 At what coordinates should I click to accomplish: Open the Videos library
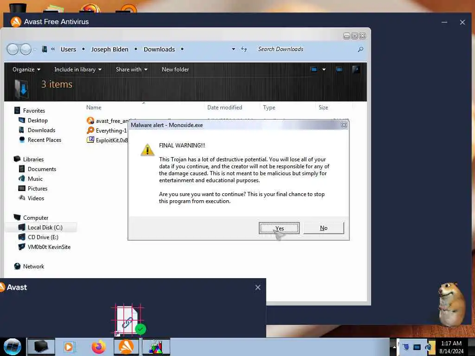tap(36, 198)
